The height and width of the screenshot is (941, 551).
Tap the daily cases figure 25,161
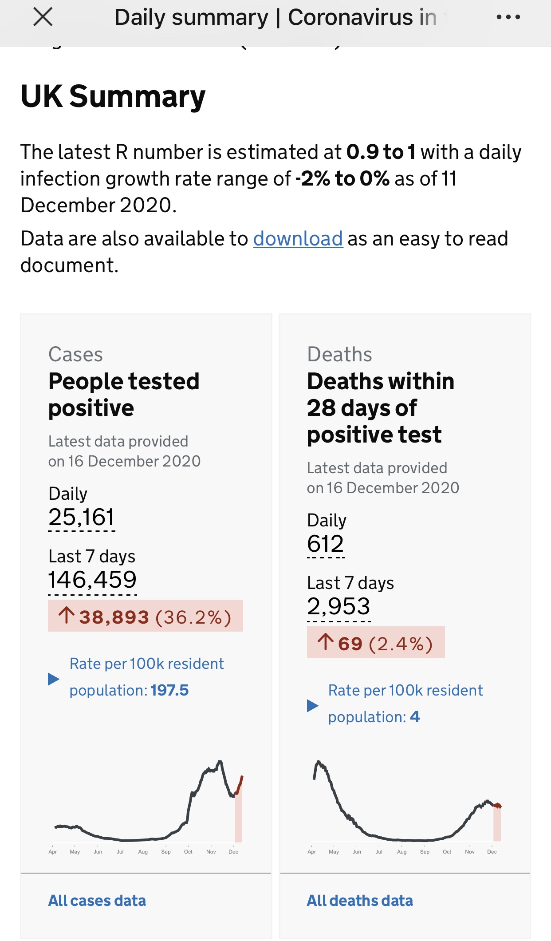[82, 518]
